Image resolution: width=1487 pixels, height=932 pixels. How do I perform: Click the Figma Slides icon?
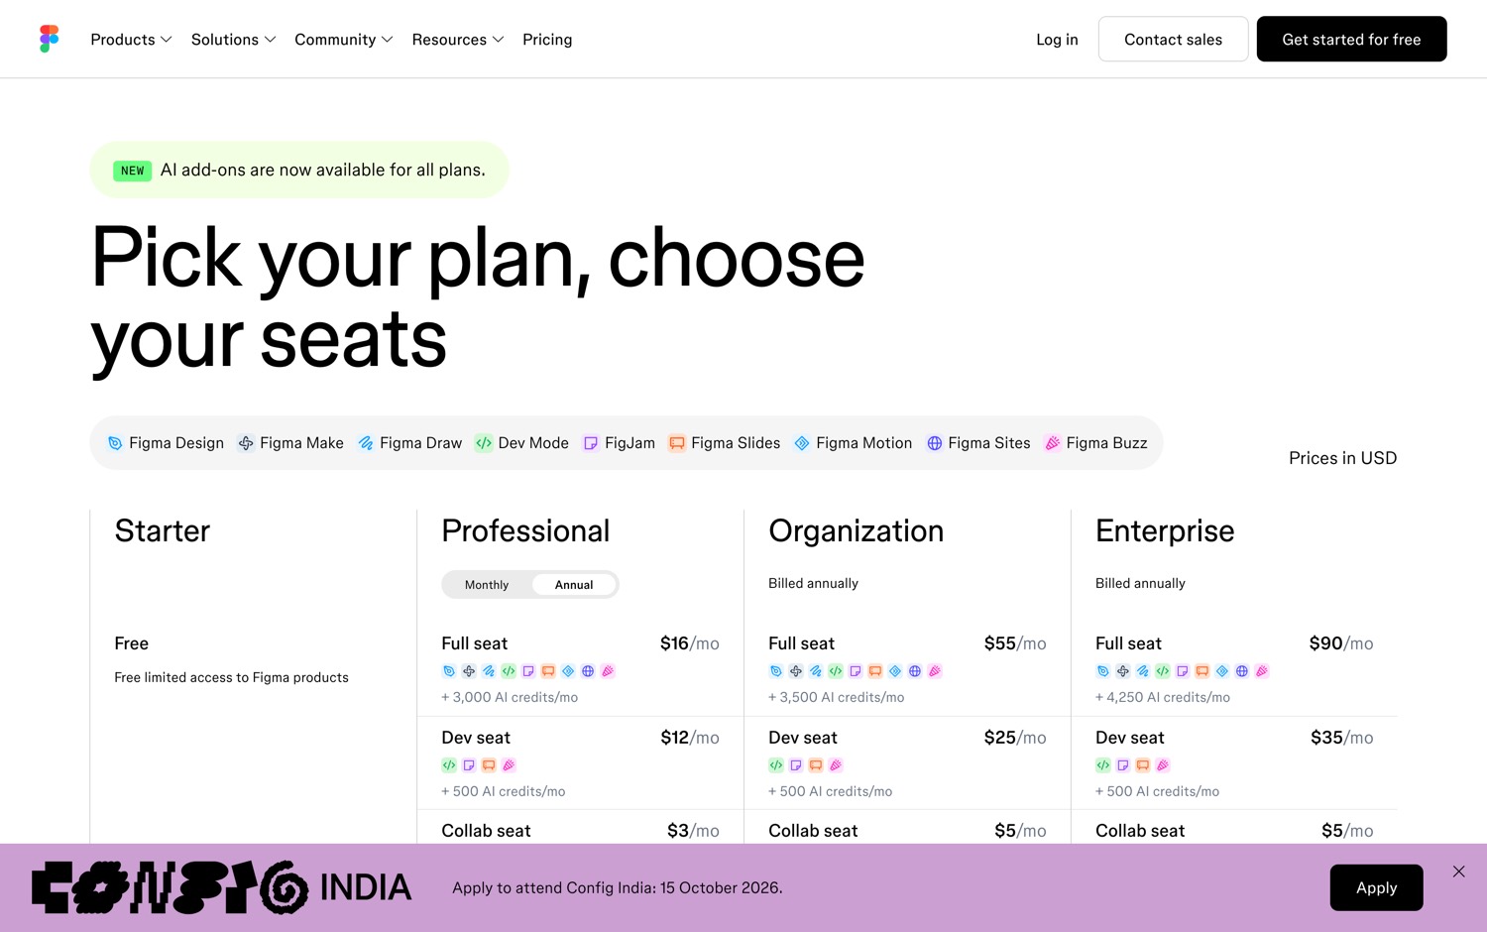[x=677, y=443]
